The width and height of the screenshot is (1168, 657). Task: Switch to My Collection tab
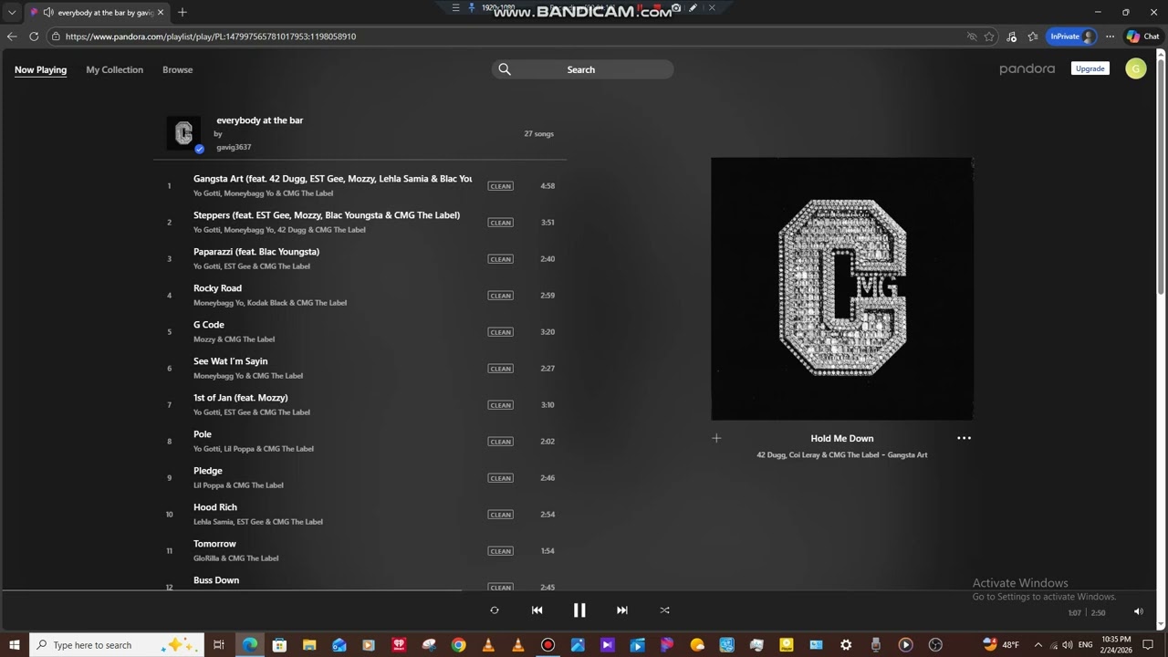click(x=115, y=70)
